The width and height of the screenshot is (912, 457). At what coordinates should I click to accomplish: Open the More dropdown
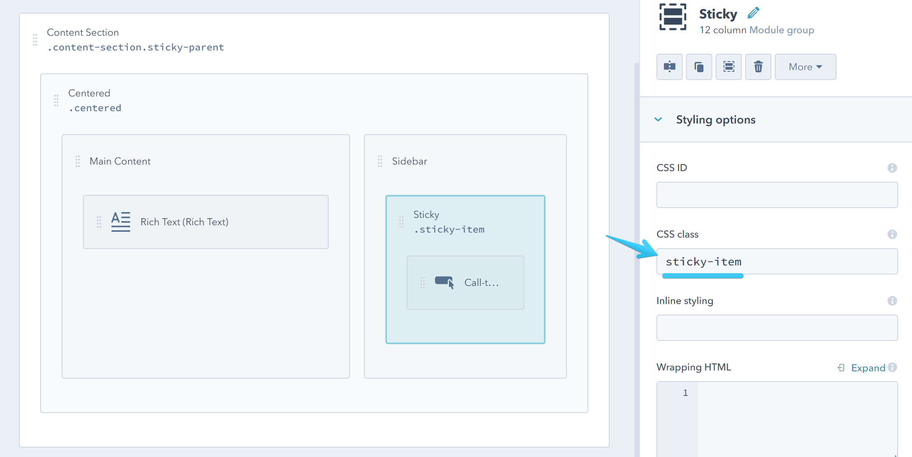805,66
